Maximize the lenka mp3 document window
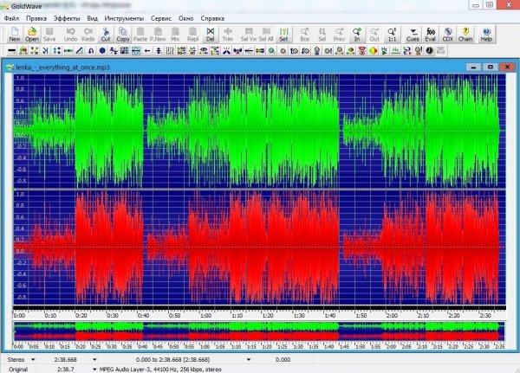 pos(491,67)
